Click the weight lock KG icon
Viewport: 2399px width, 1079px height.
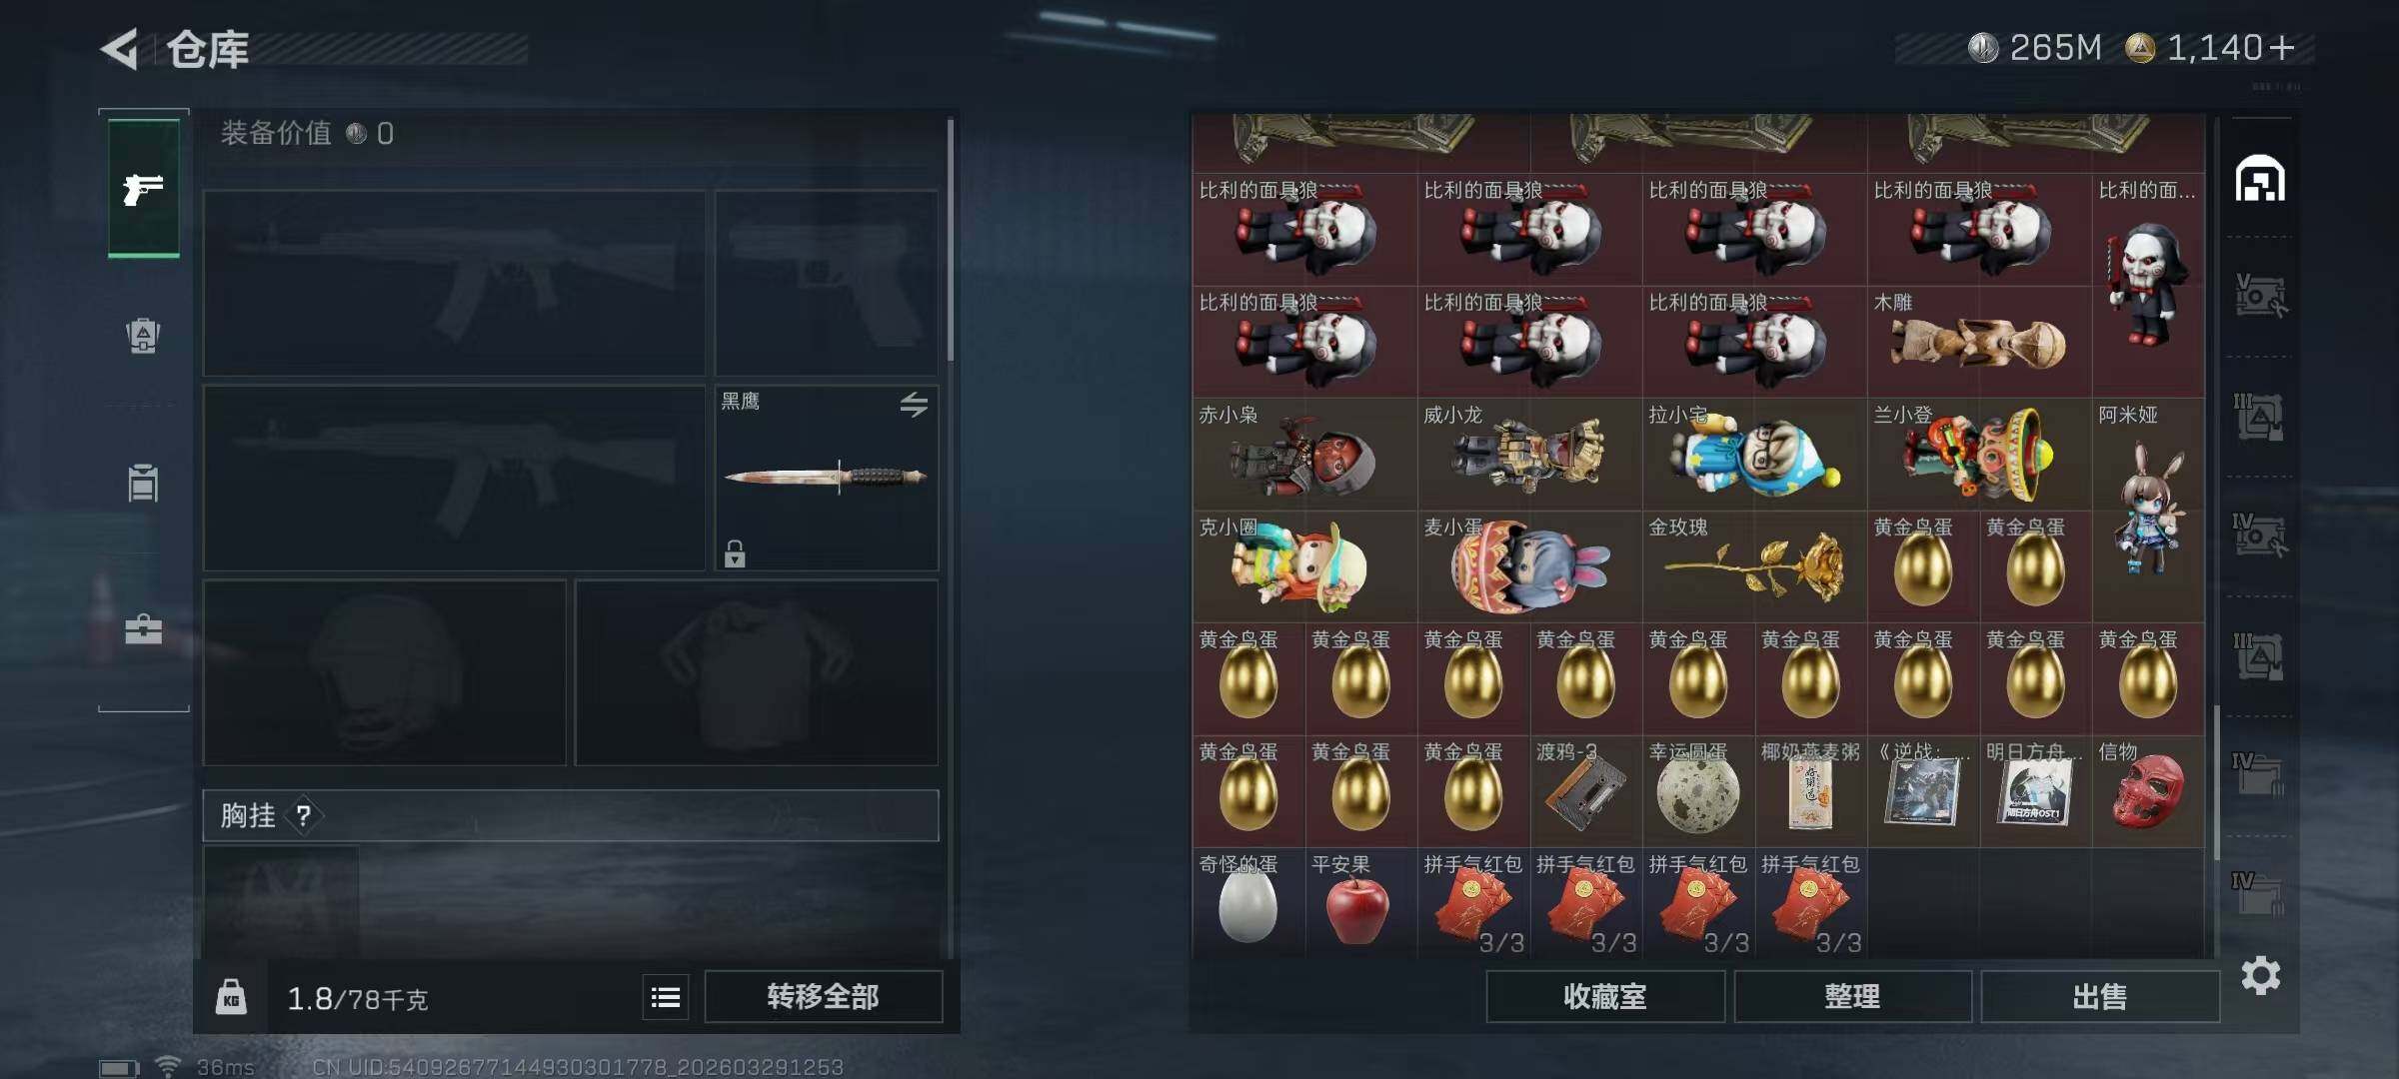(231, 997)
